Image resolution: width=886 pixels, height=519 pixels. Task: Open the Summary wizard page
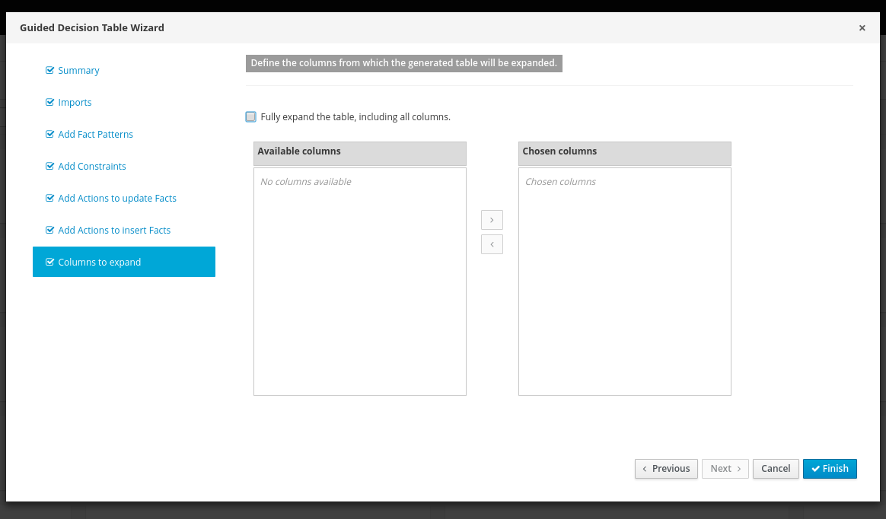[78, 71]
